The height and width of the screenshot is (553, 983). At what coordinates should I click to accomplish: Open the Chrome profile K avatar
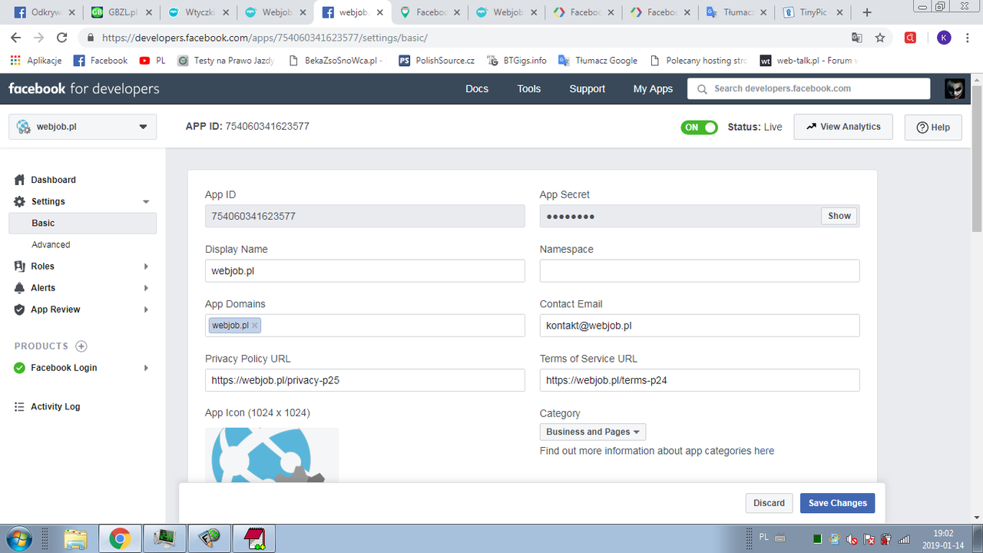944,38
